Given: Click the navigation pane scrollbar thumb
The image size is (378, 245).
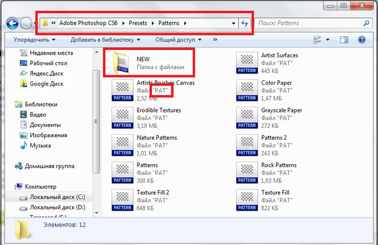Looking at the screenshot, I should click(96, 122).
